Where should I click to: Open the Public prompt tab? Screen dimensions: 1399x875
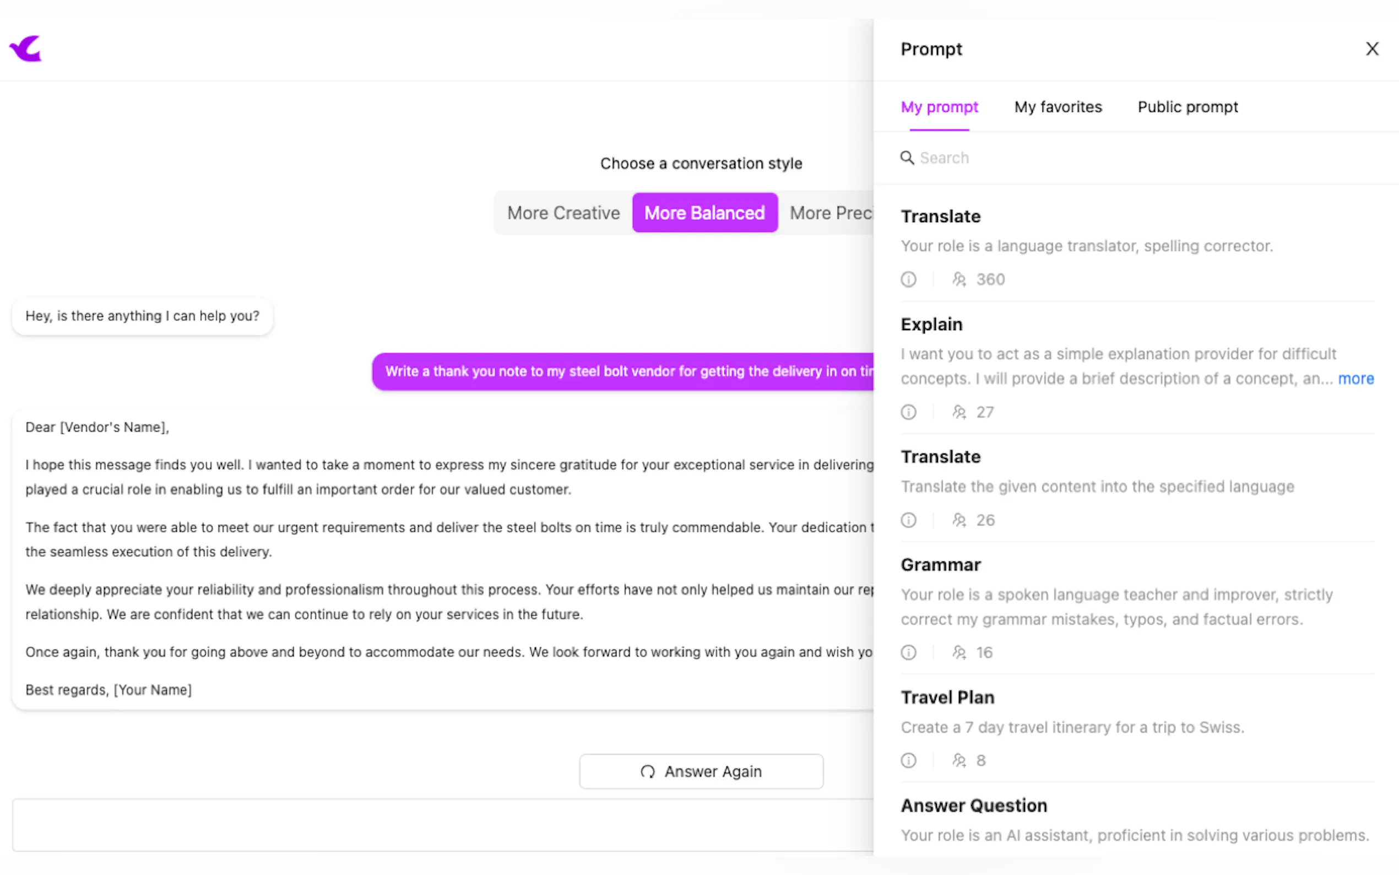pyautogui.click(x=1187, y=107)
